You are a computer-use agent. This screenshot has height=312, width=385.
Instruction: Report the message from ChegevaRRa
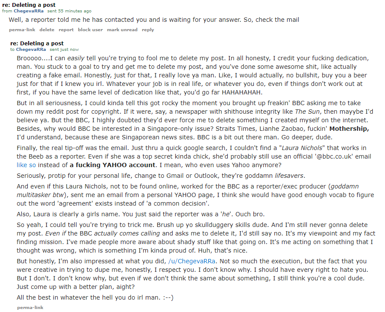point(66,30)
